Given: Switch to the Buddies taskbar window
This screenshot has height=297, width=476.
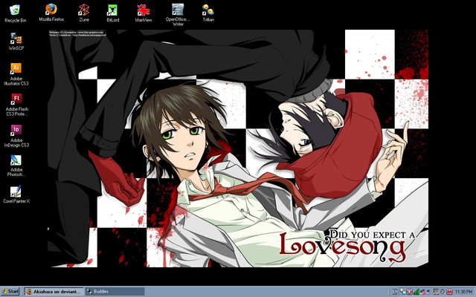Looking at the screenshot, I should point(115,292).
